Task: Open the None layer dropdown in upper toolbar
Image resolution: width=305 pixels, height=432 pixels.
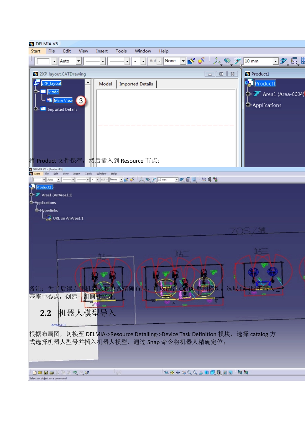Action: (x=183, y=61)
